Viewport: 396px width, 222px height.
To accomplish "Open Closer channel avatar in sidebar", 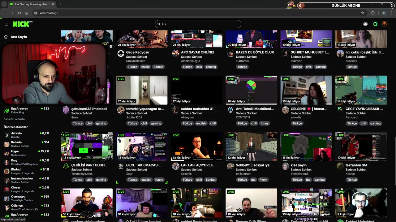I will click(6, 189).
